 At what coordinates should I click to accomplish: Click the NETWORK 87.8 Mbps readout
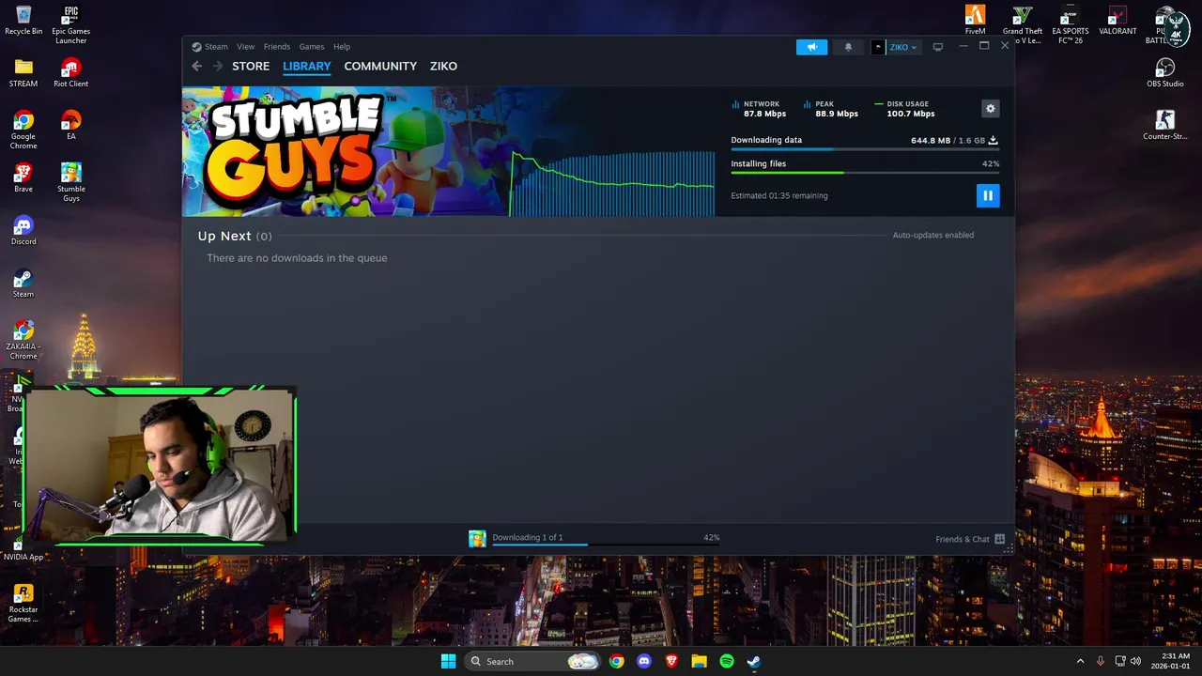759,109
